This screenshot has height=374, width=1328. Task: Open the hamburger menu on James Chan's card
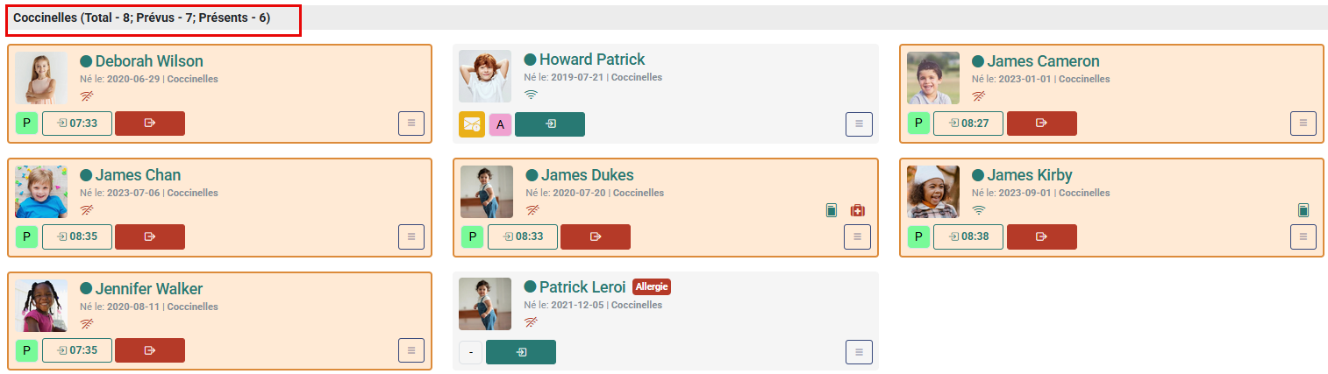(x=411, y=237)
